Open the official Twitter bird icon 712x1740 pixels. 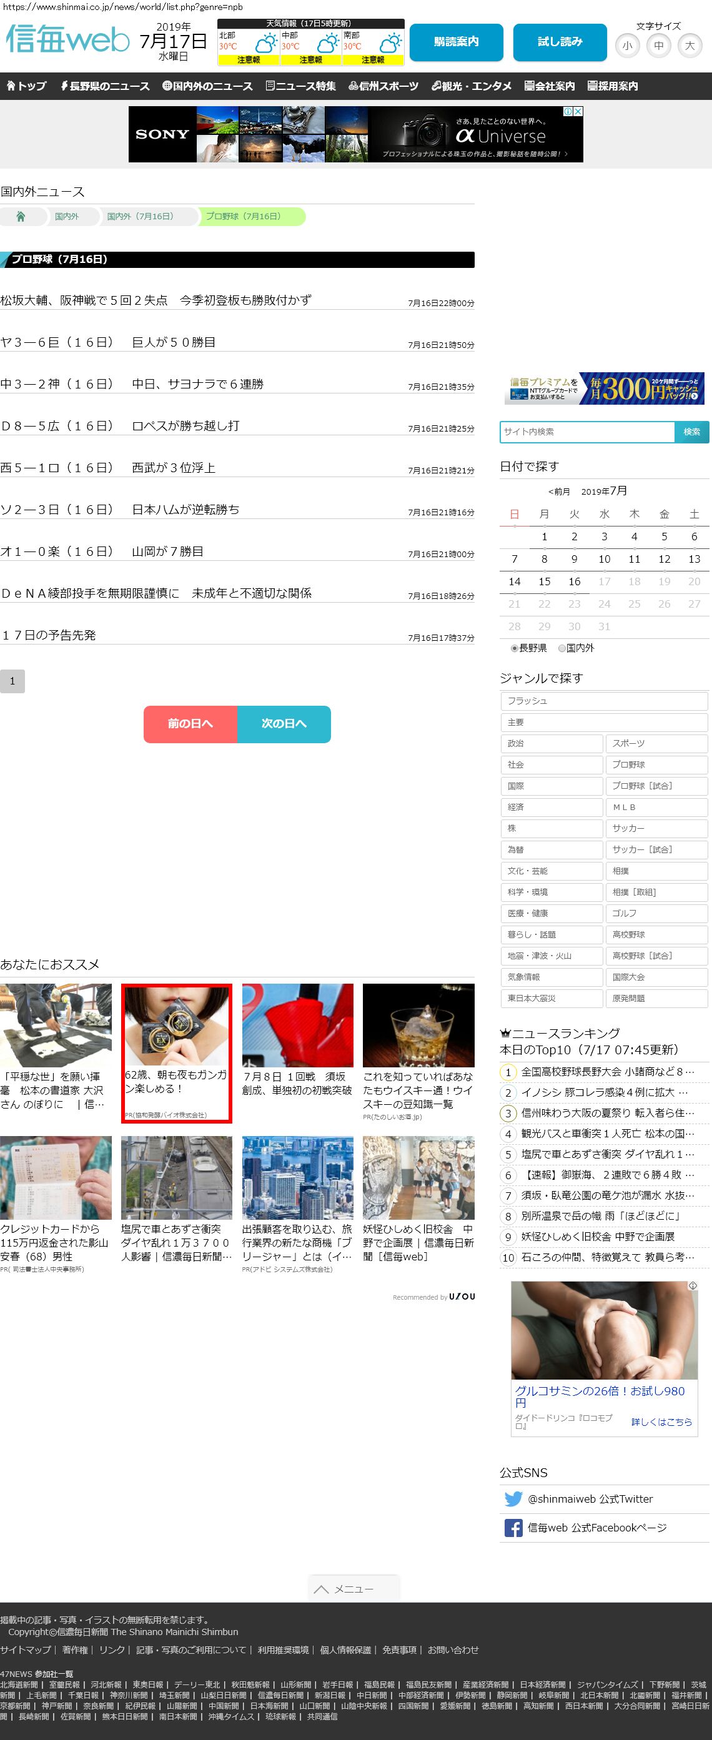click(513, 1499)
